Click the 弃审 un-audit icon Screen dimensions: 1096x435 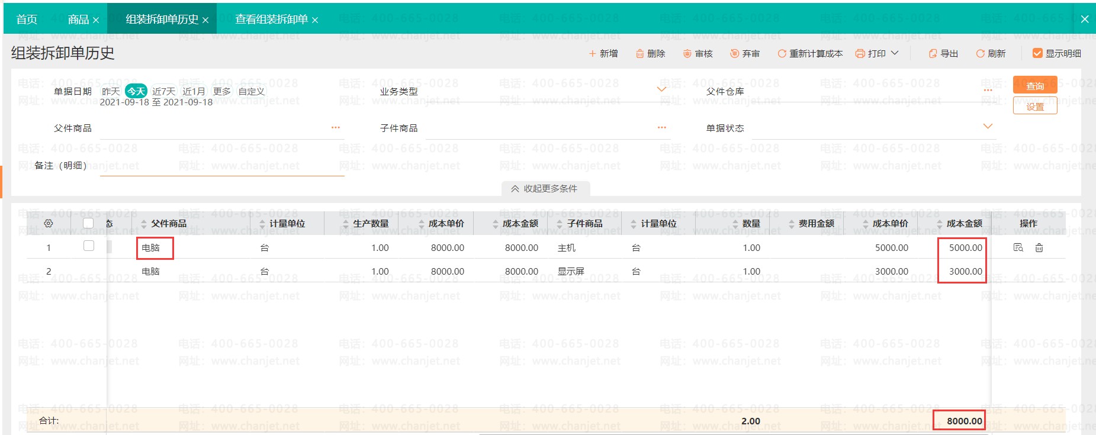[734, 54]
